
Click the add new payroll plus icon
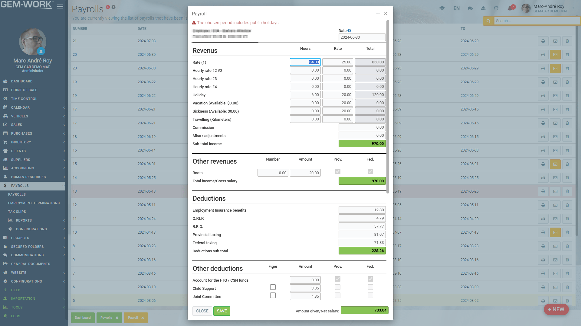tap(108, 6)
